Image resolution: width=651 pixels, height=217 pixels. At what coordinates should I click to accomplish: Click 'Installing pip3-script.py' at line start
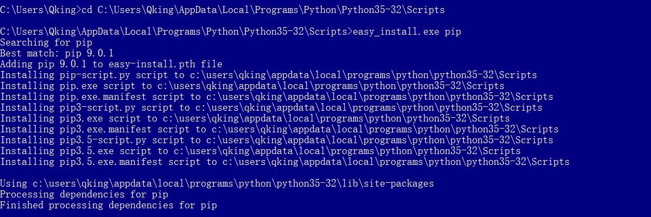[x=68, y=107]
